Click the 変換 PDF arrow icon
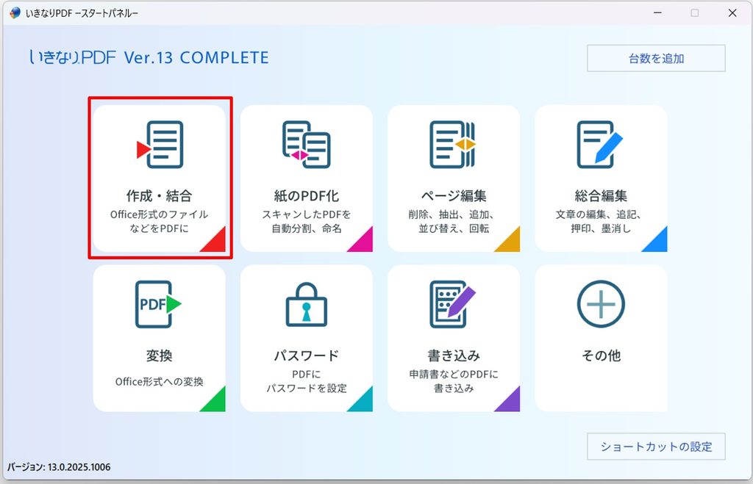 [159, 304]
